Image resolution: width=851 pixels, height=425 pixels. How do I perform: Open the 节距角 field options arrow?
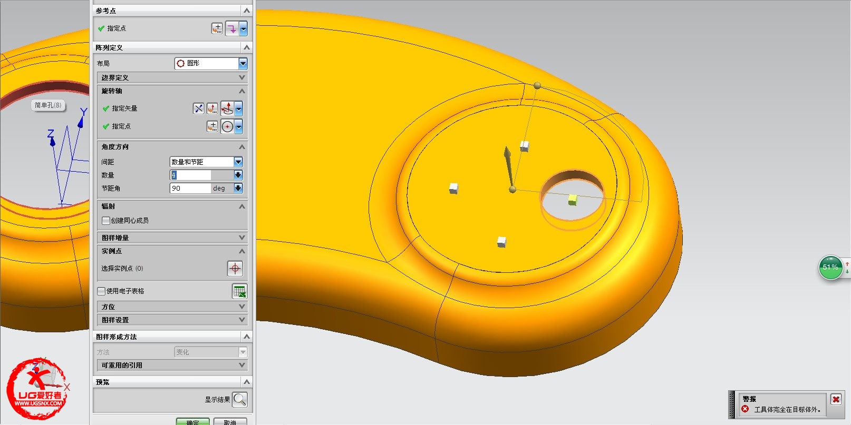[x=238, y=188]
